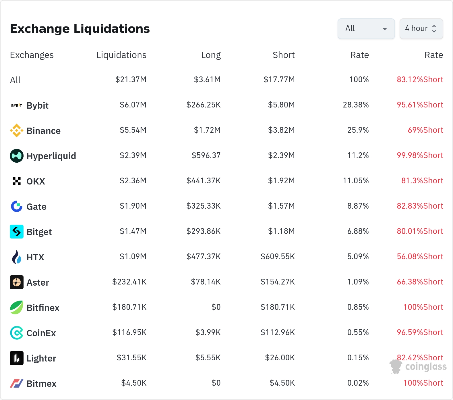453x400 pixels.
Task: Open the Bitfinex exchange name link
Action: pos(43,308)
